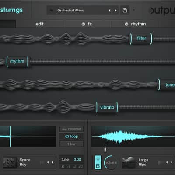Screen dimensions: 175x175
Task: Open the fx tab
Action: (x=90, y=24)
